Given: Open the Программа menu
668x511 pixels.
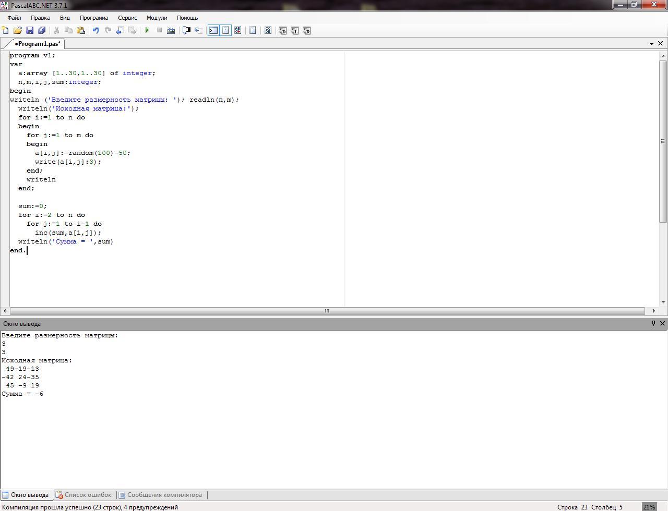Looking at the screenshot, I should coord(94,18).
